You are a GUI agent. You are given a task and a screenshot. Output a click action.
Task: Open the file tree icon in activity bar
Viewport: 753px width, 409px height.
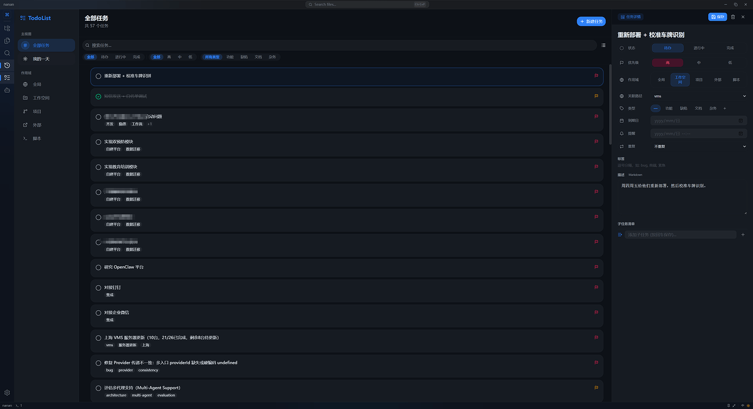point(7,28)
